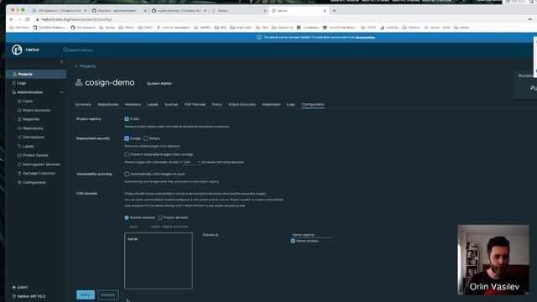The height and width of the screenshot is (302, 537).
Task: Click the SAVE button
Action: 86,294
